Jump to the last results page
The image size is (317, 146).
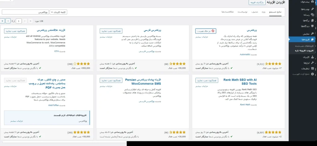click(3, 21)
